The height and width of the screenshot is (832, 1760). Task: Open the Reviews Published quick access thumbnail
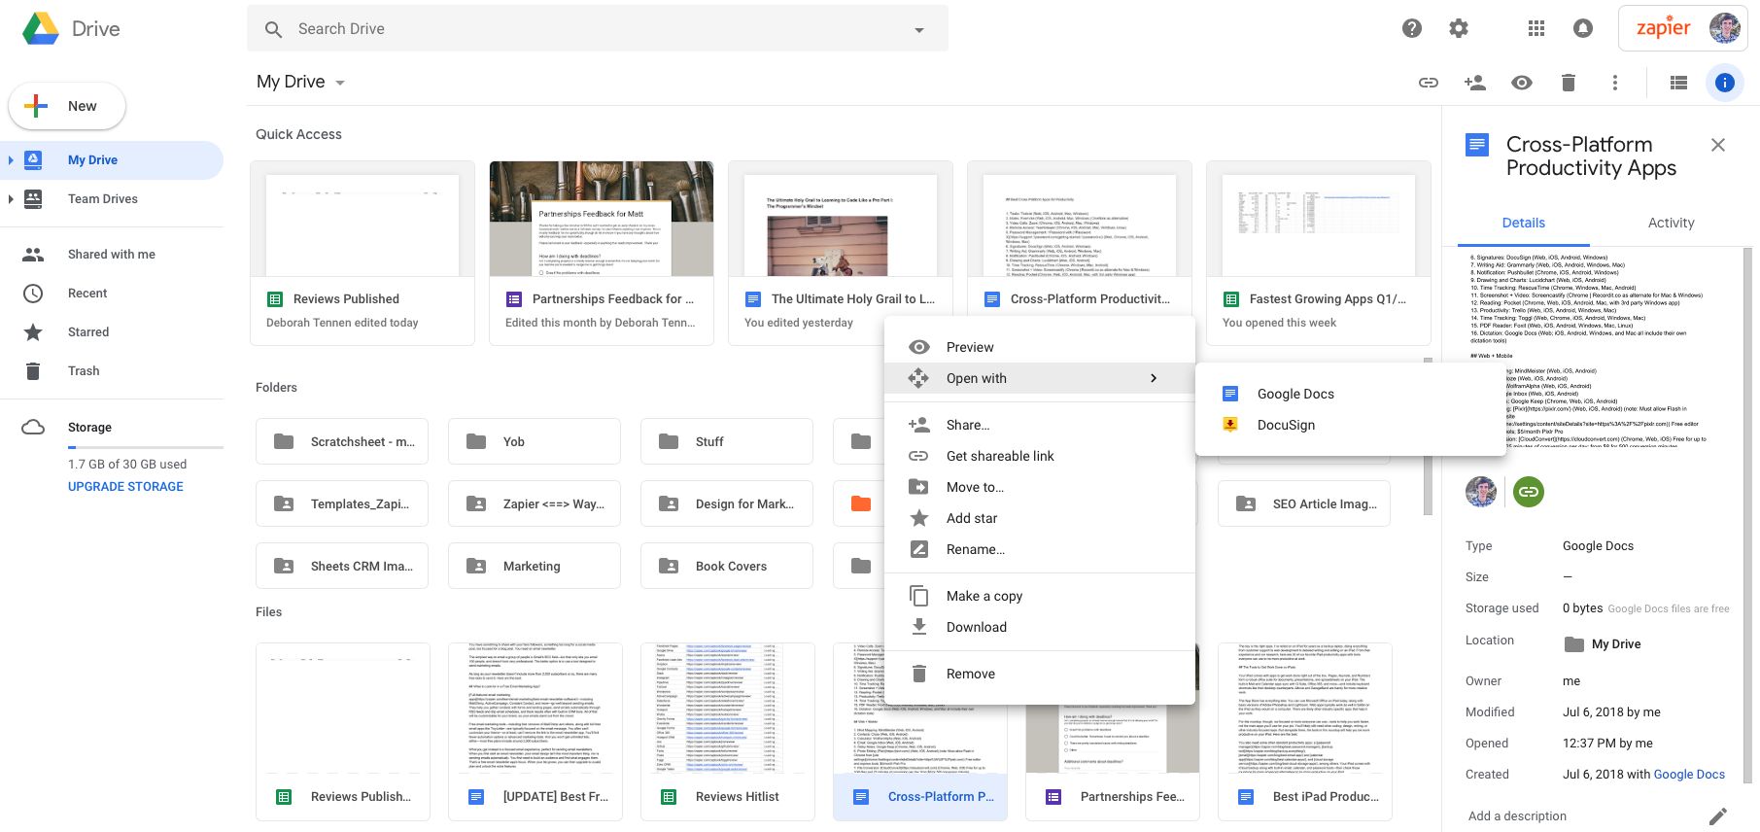click(x=362, y=225)
